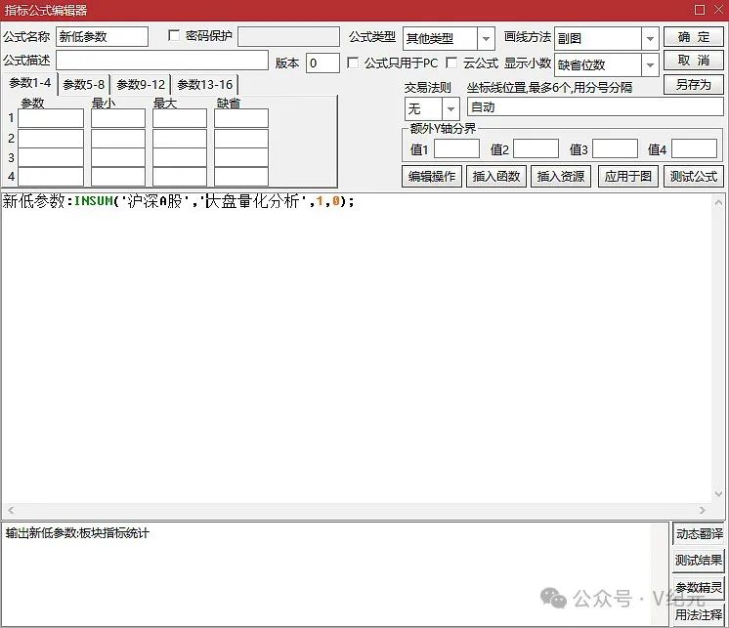Click row 1 最小 field
729x628 pixels.
click(x=118, y=118)
